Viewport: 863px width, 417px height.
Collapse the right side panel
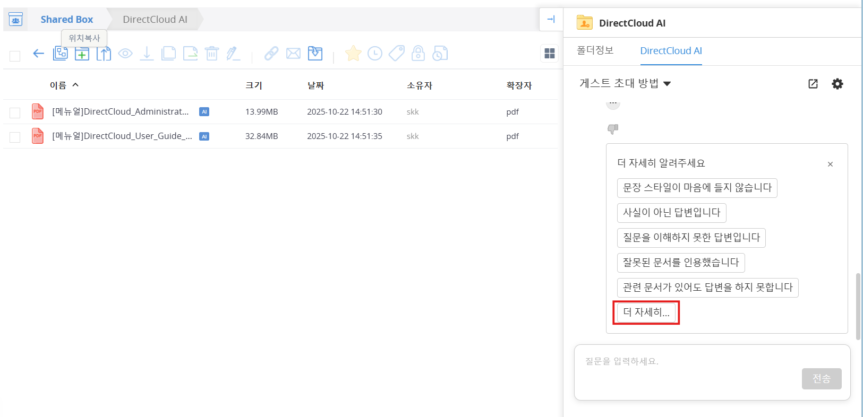tap(551, 20)
